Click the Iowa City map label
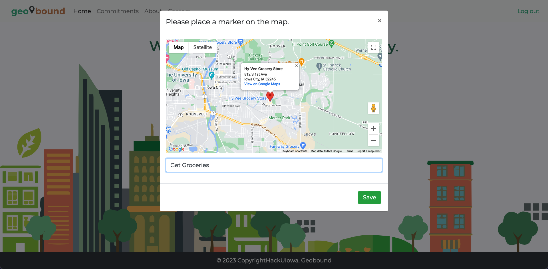 [x=214, y=87]
